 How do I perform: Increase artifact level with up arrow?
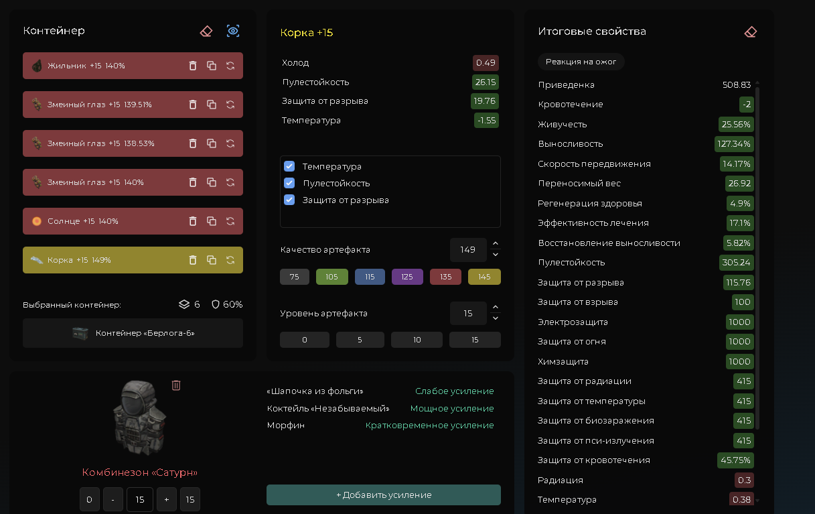pyautogui.click(x=496, y=308)
